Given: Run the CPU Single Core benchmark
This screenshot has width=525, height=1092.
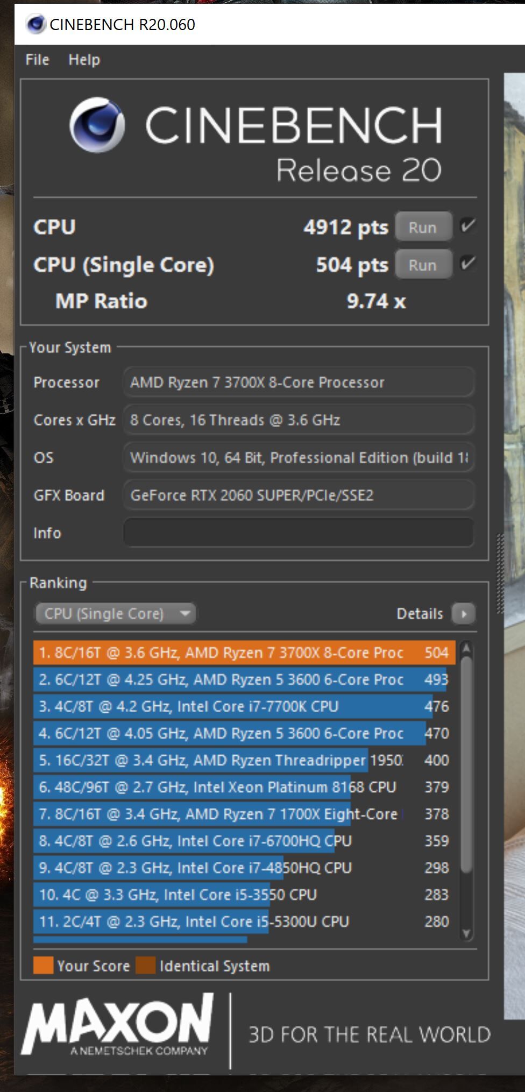Looking at the screenshot, I should click(423, 265).
